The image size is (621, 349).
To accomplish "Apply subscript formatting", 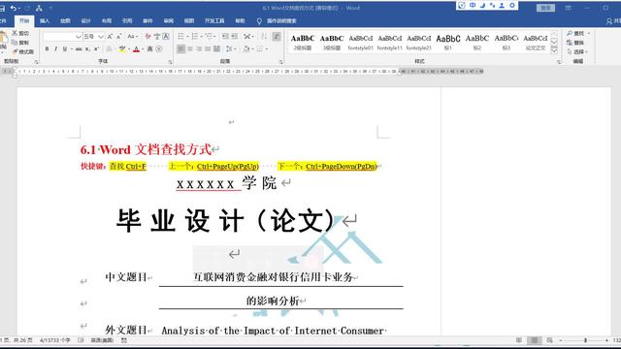I will [x=87, y=49].
